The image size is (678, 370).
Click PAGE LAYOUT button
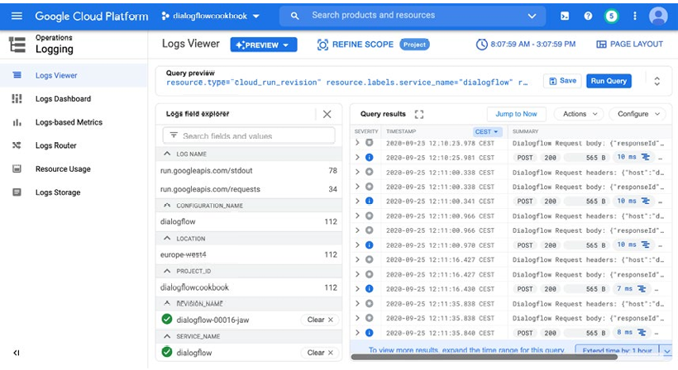click(x=629, y=44)
